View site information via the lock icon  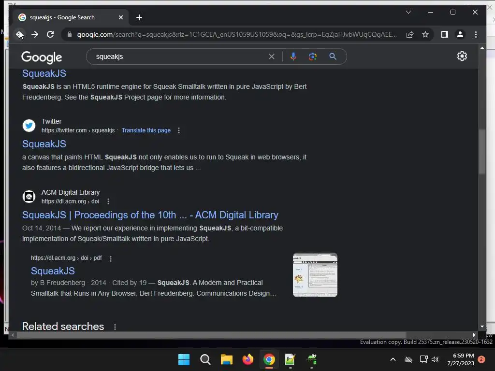pos(70,34)
